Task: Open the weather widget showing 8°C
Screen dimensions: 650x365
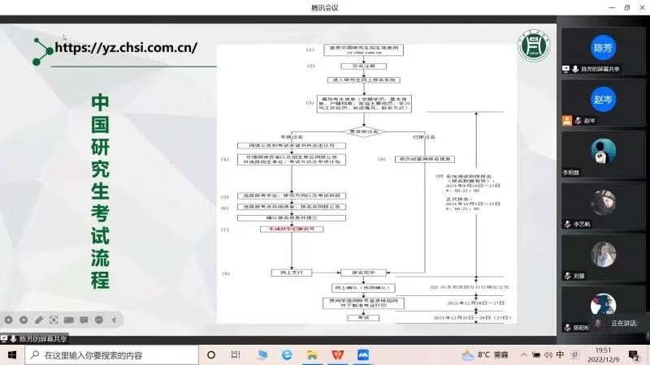Action: point(485,354)
